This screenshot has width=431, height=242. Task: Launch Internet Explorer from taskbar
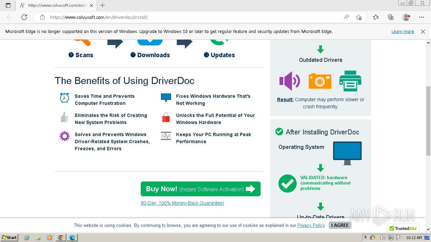point(27,238)
